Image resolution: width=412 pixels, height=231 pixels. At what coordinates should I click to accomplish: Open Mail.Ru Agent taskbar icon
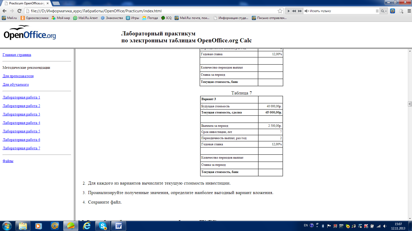55,226
